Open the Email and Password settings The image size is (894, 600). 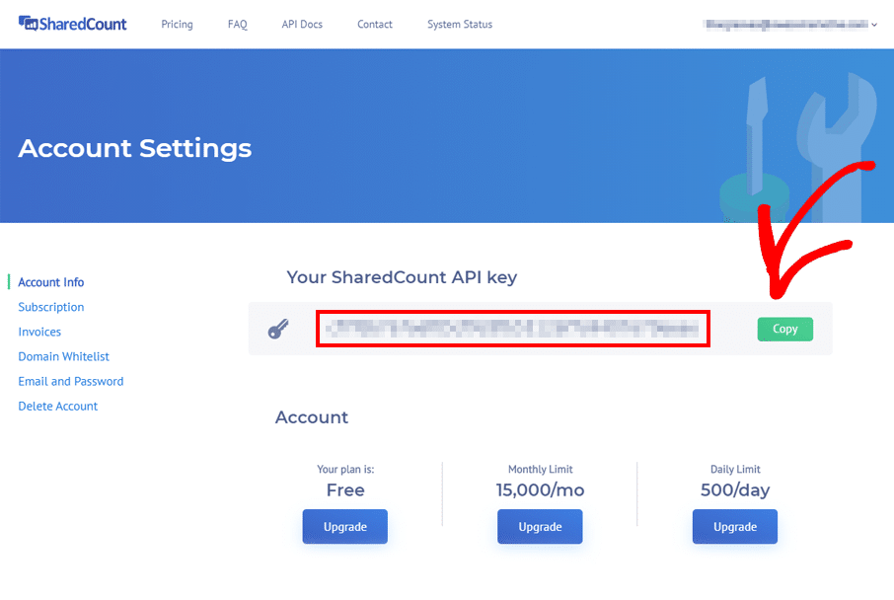[70, 381]
